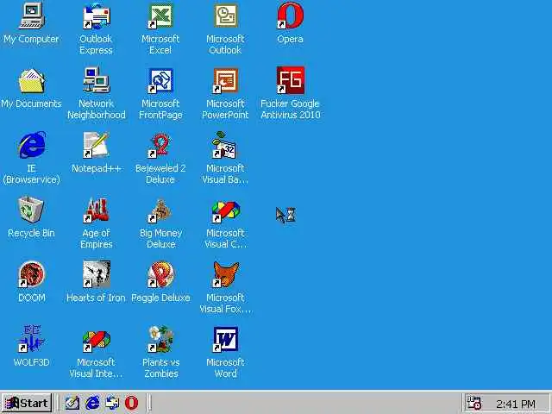Click the Microsoft Visual C++ shortcut icon
Image resolution: width=552 pixels, height=414 pixels.
point(225,210)
